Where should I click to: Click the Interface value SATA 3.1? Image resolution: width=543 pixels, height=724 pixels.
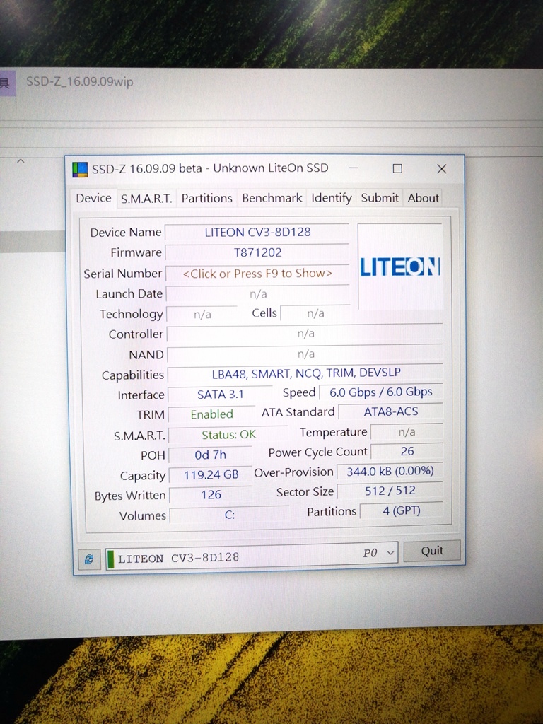(x=220, y=395)
